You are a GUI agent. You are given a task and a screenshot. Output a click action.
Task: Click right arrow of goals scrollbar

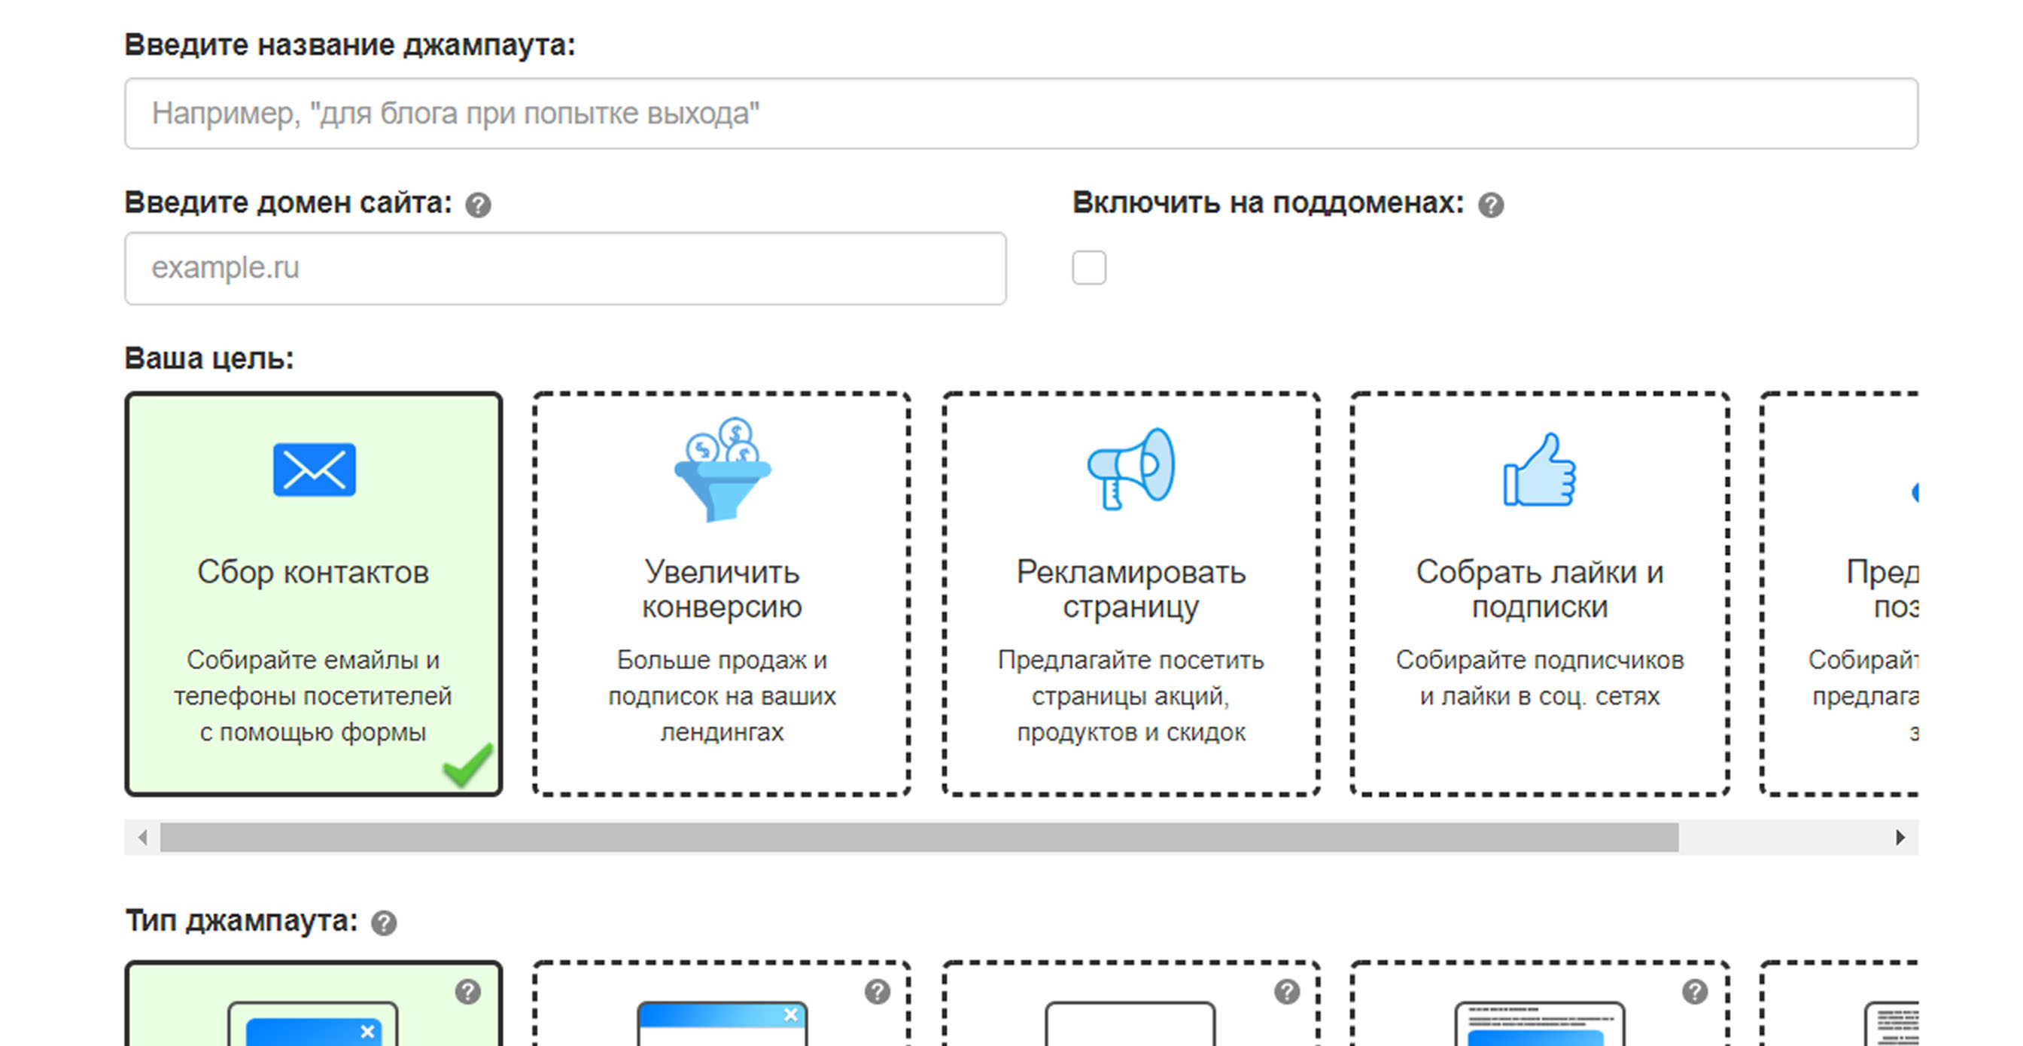(1900, 837)
